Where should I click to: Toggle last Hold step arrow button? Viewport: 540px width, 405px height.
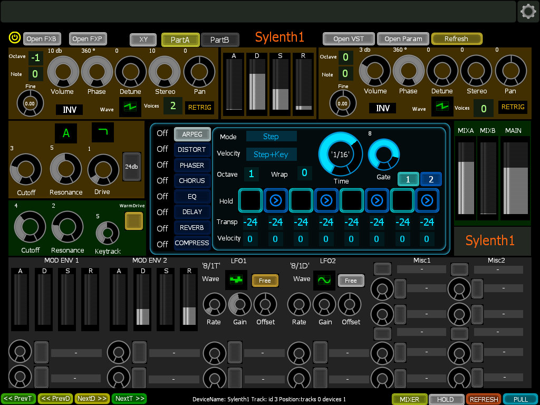click(x=427, y=200)
